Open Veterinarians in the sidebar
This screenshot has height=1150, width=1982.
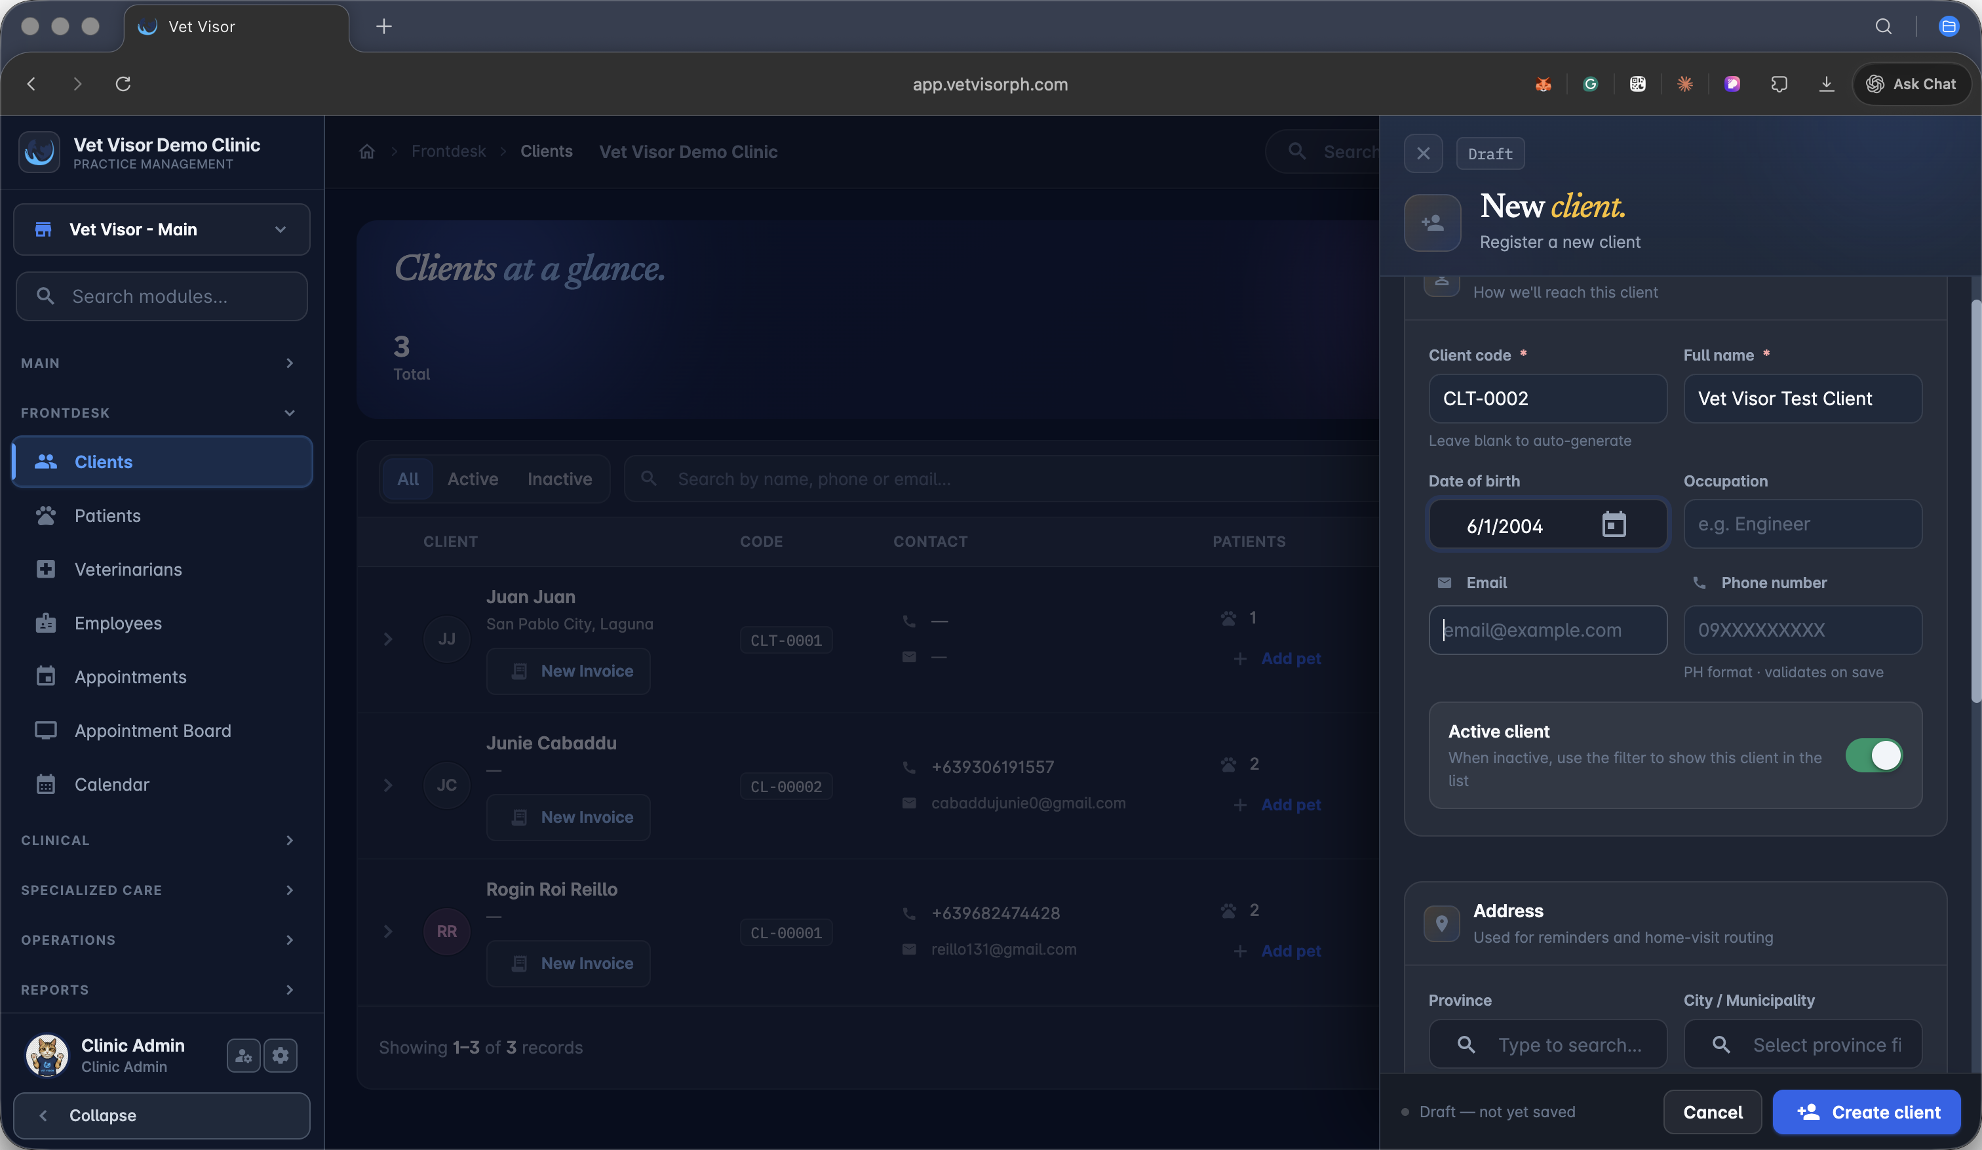point(162,570)
